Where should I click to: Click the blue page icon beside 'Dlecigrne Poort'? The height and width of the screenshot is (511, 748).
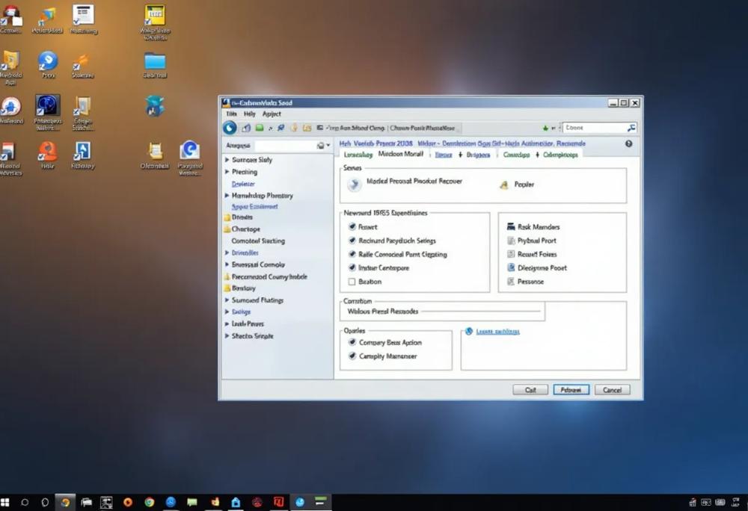(x=511, y=267)
